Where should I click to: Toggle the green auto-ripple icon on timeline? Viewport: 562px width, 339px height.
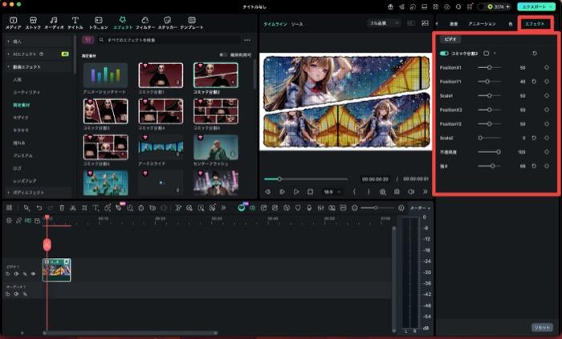pyautogui.click(x=28, y=220)
